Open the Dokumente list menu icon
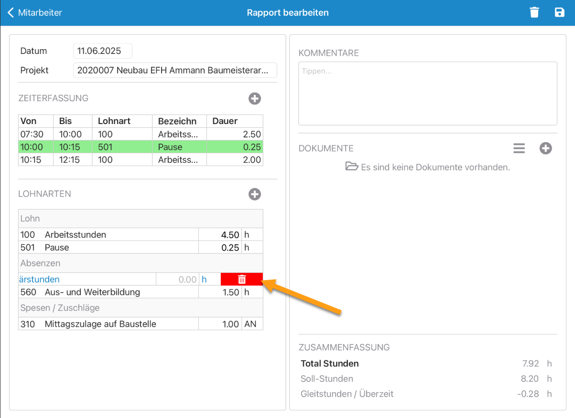Image resolution: width=575 pixels, height=418 pixels. (519, 148)
